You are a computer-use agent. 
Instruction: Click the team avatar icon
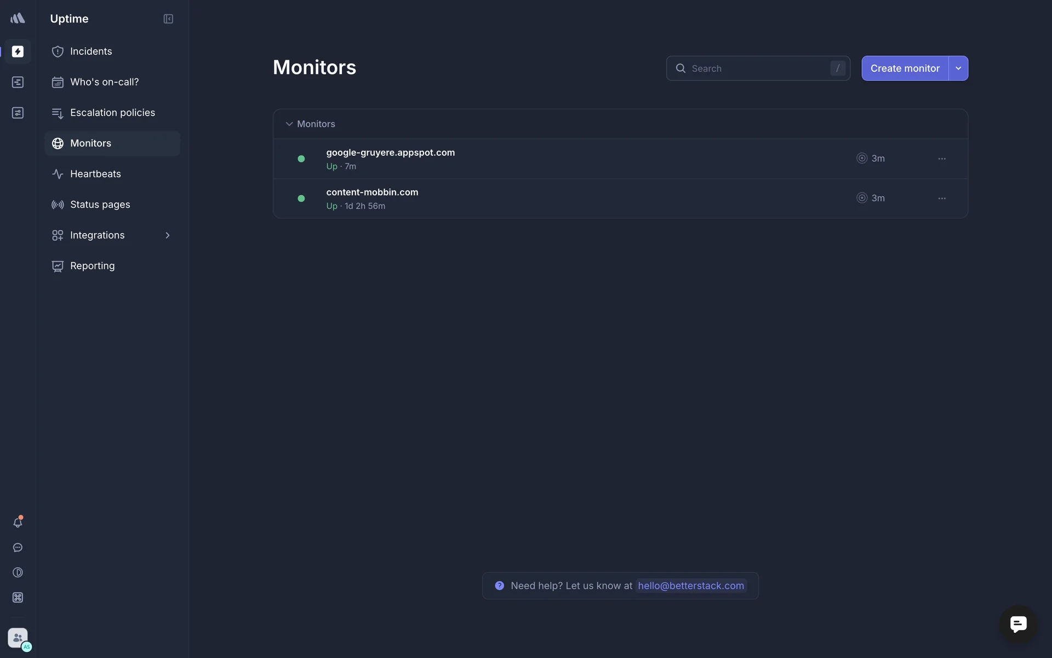coord(18,638)
